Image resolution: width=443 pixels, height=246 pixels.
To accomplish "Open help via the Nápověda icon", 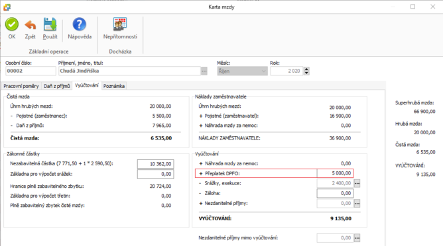I will pyautogui.click(x=80, y=24).
